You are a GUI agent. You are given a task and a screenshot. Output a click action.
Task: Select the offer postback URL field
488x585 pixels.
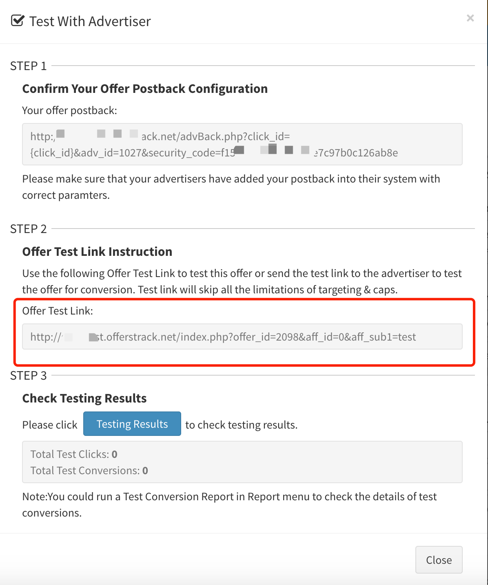(x=242, y=144)
